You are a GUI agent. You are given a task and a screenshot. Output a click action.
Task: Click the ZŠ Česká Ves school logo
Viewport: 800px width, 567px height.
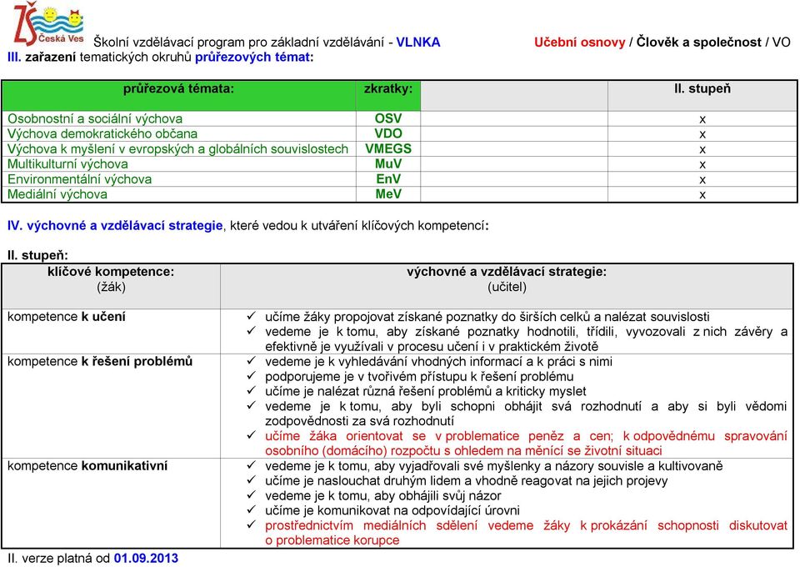tap(48, 24)
